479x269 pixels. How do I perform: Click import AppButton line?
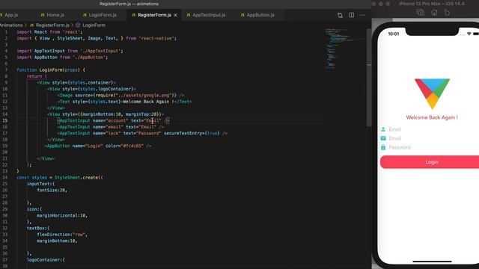click(x=62, y=58)
